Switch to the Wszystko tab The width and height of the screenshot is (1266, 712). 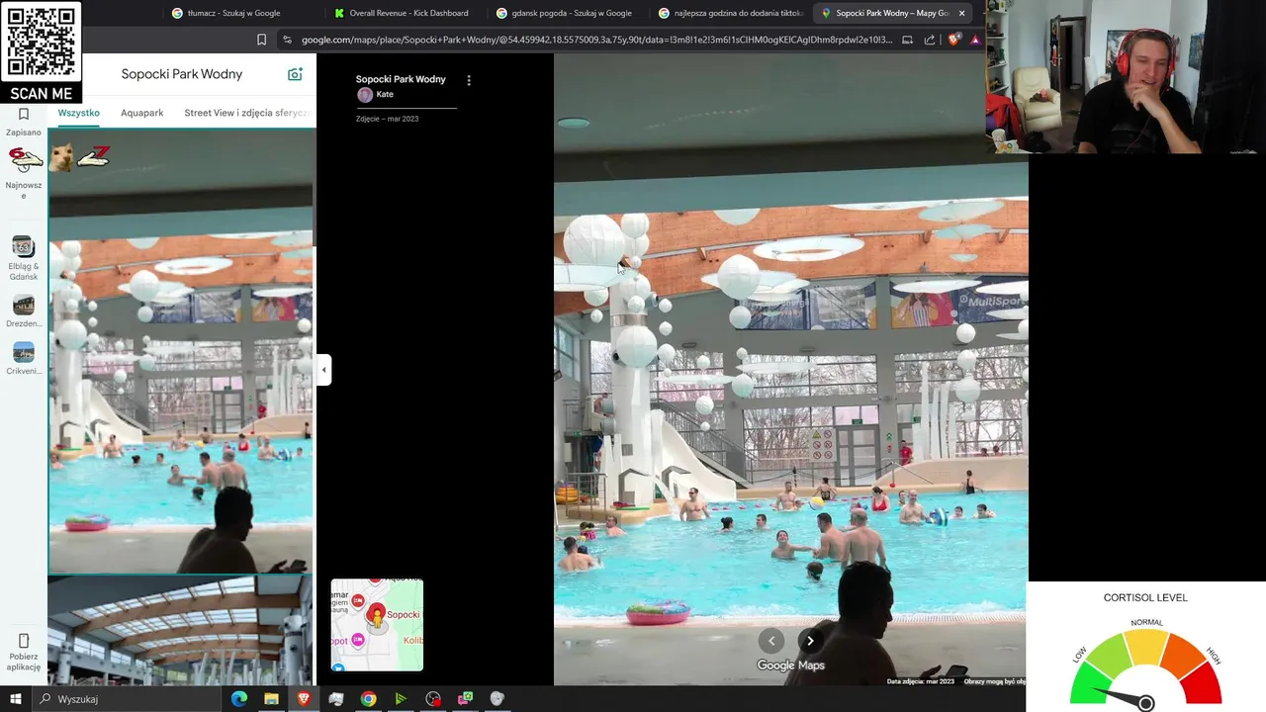coord(78,113)
